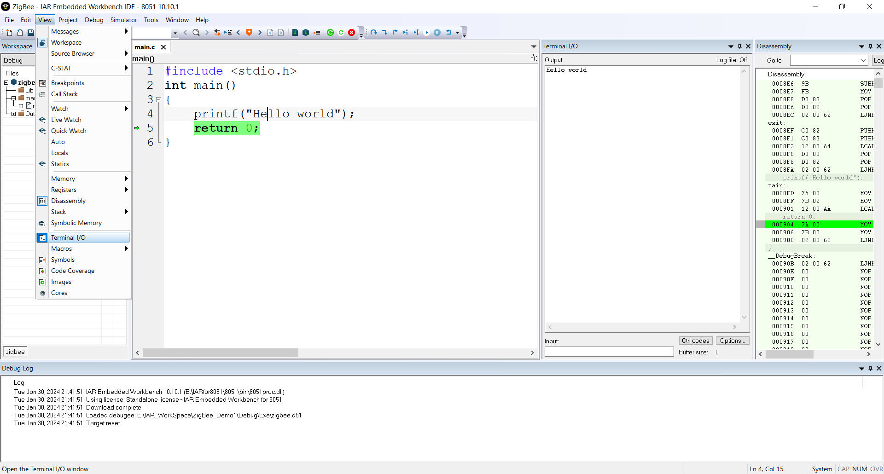This screenshot has height=474, width=884.
Task: Expand the Stack submenu
Action: click(x=83, y=212)
